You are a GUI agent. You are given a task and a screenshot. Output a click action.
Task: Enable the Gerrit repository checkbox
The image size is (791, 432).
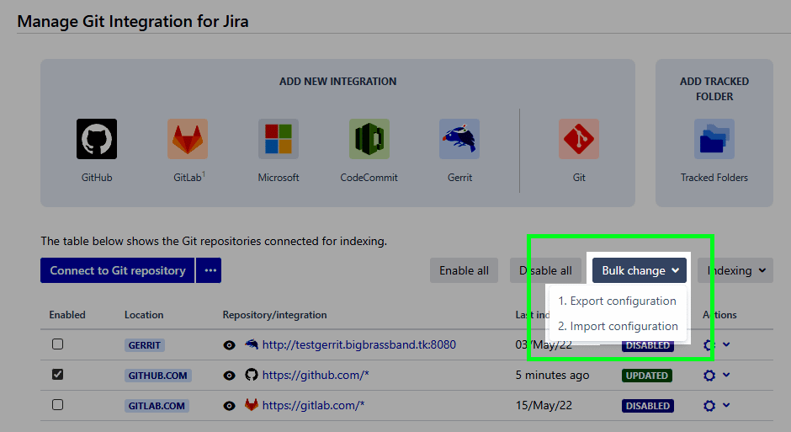[57, 344]
